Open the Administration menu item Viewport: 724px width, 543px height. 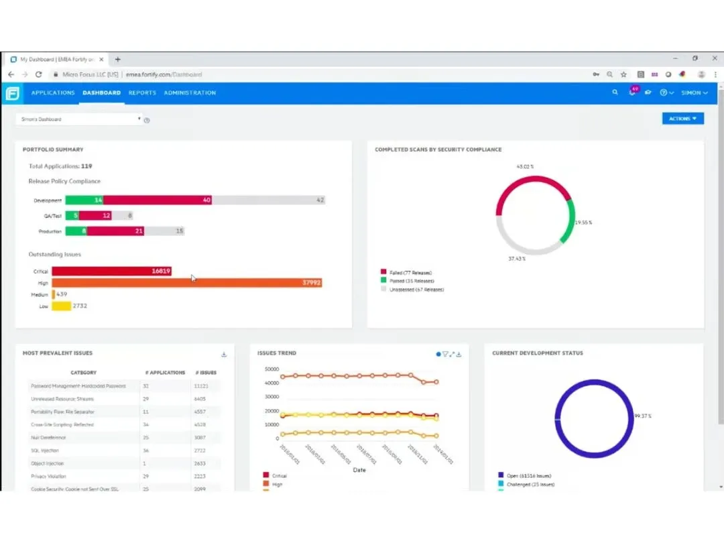point(190,93)
